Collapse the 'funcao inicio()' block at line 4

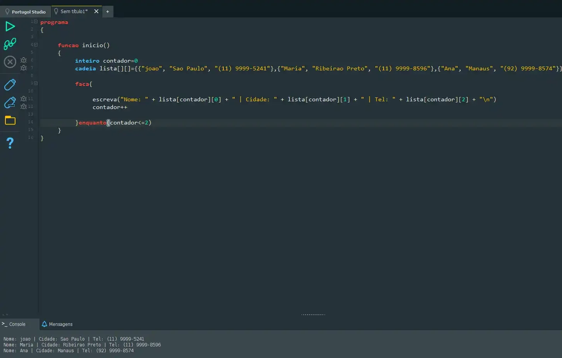click(x=36, y=45)
